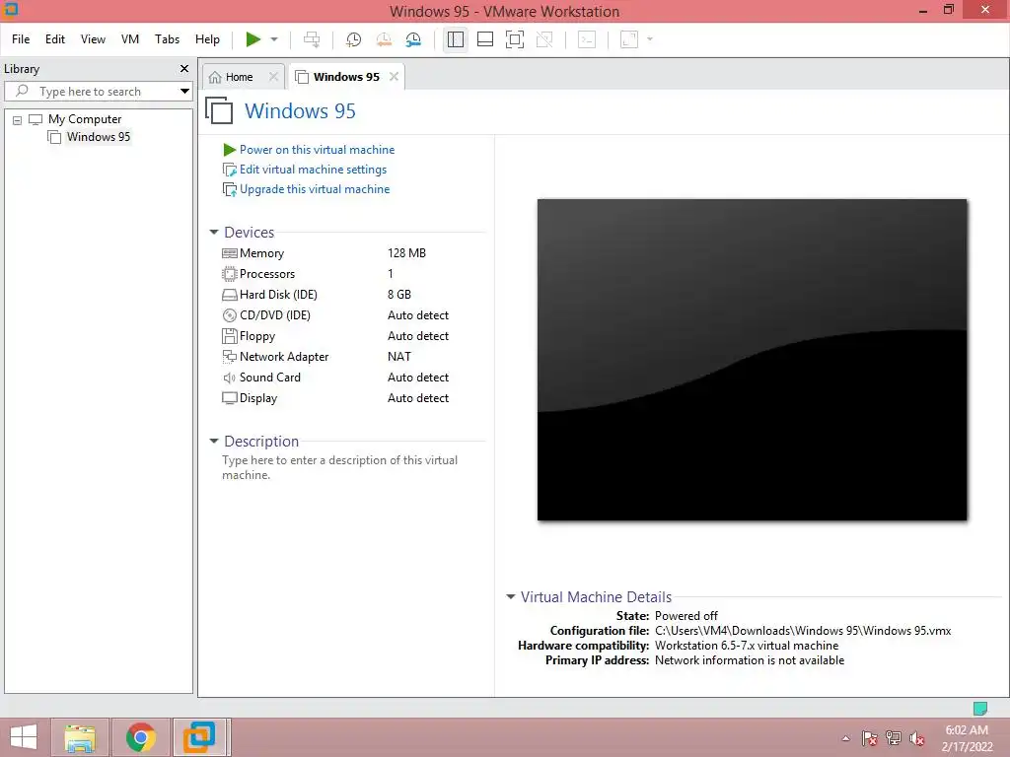Select Windows 95 in library tree
Image resolution: width=1010 pixels, height=757 pixels.
pos(98,136)
